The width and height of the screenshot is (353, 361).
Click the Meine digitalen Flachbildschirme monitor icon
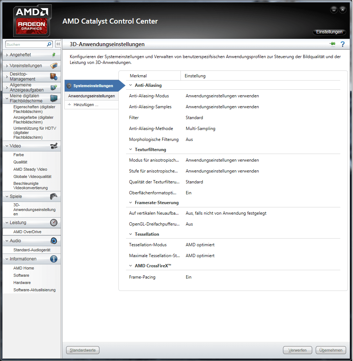(54, 98)
